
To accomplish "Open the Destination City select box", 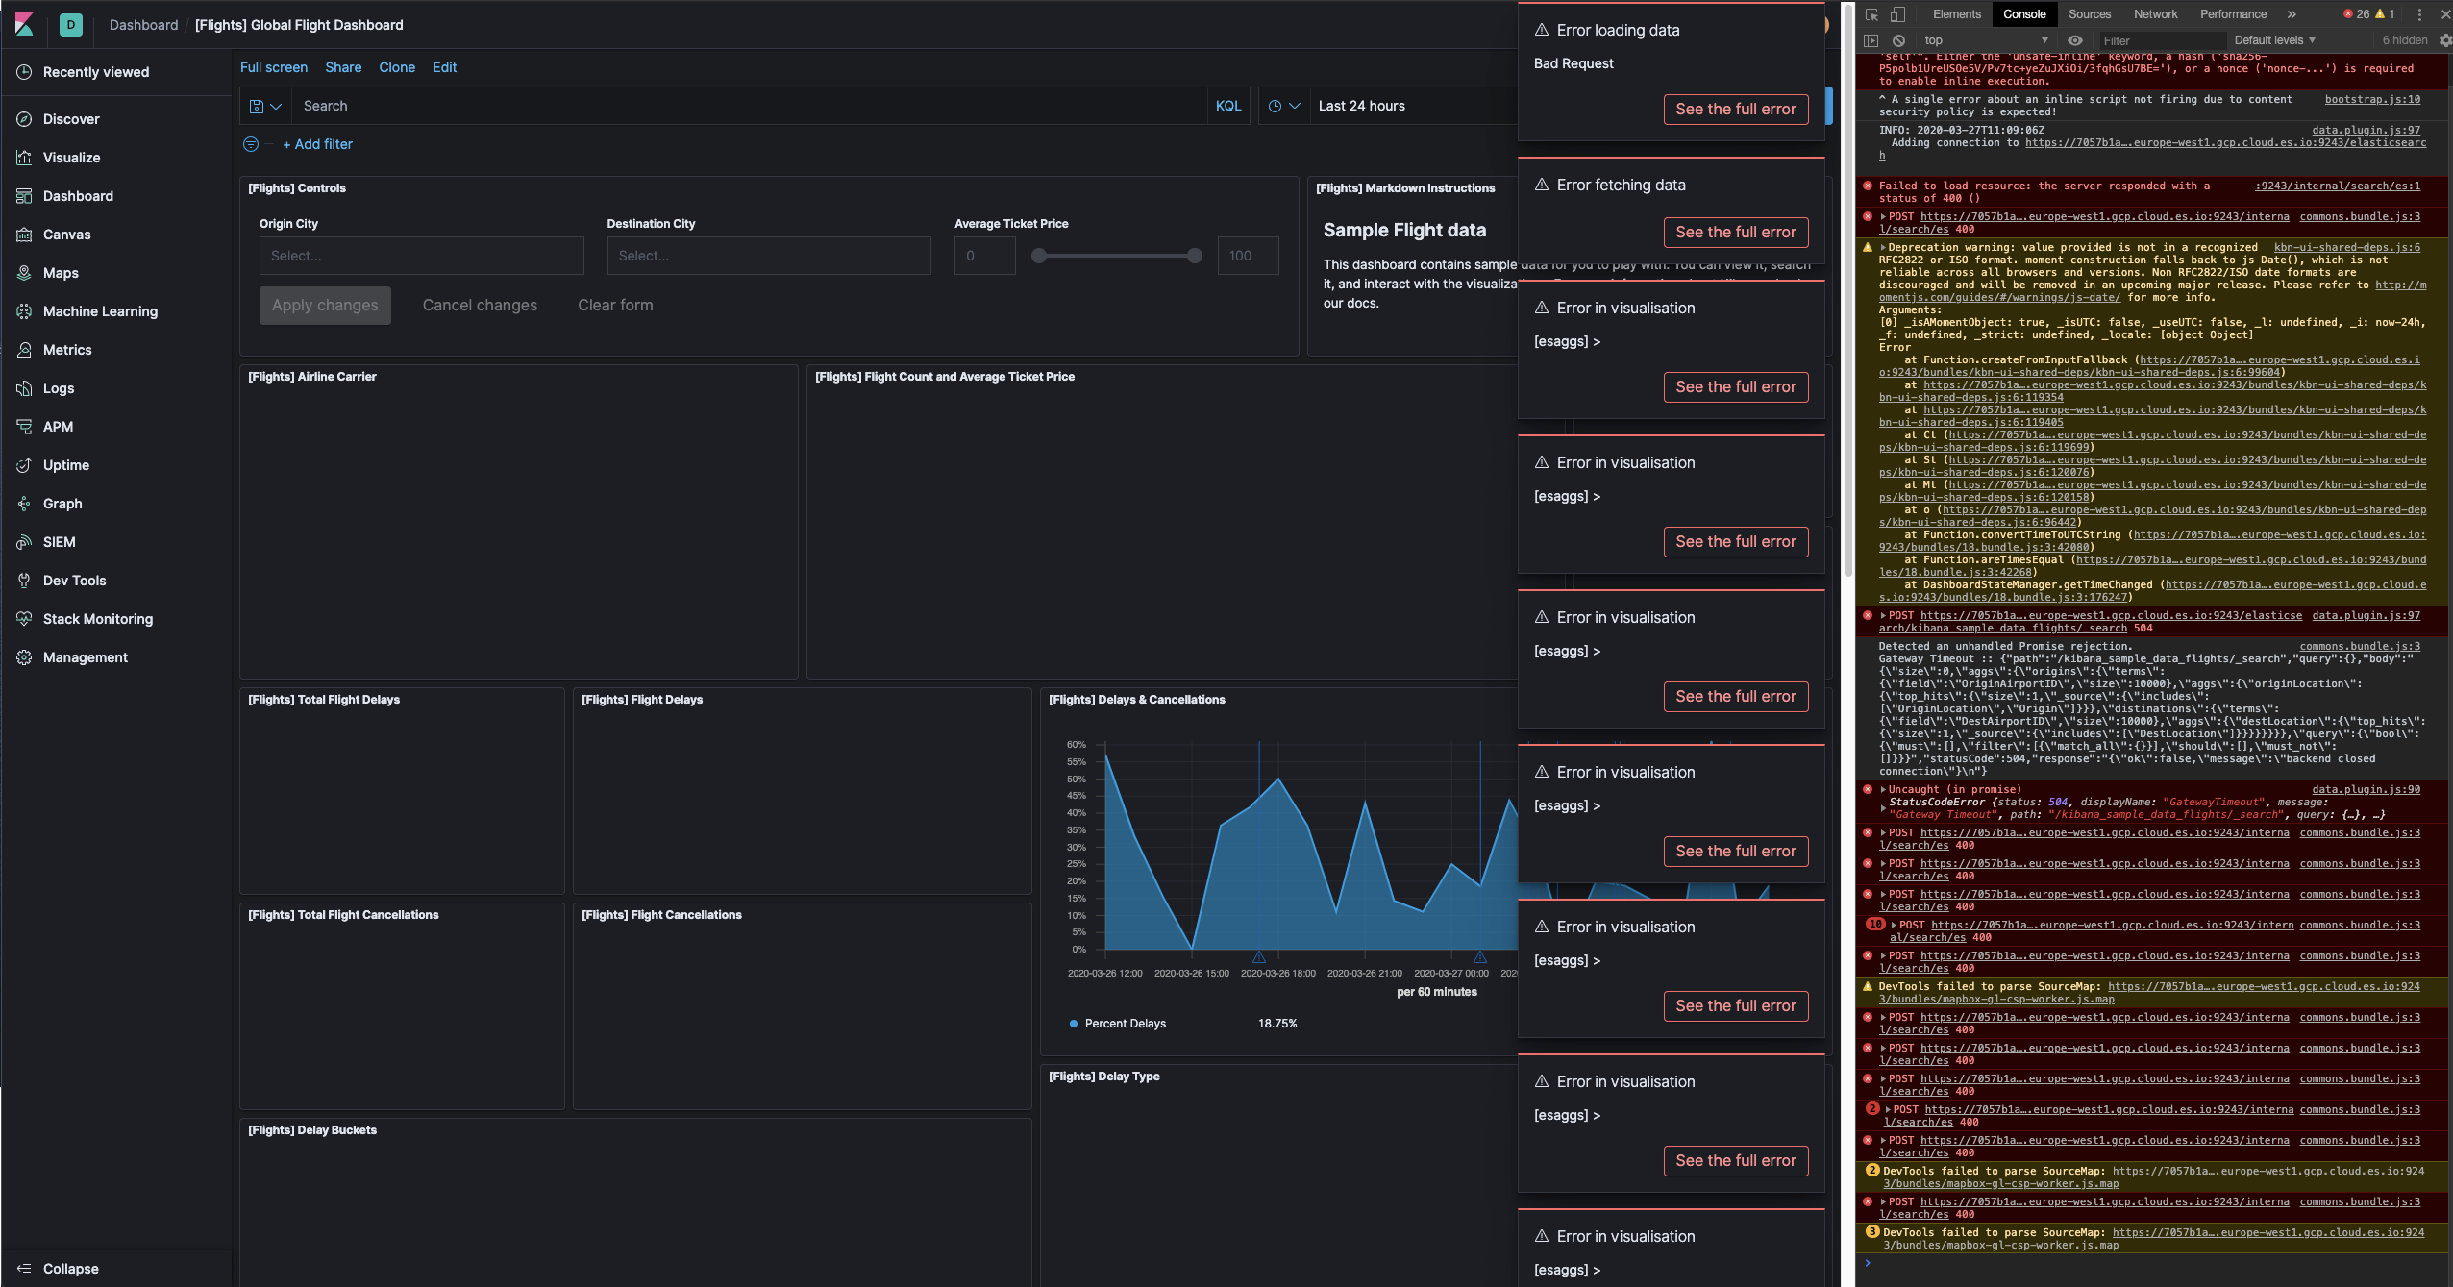I will pyautogui.click(x=769, y=256).
